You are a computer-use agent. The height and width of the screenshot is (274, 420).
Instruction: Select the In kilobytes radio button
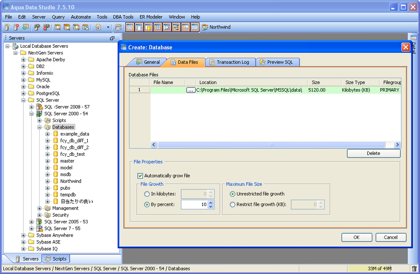point(147,194)
